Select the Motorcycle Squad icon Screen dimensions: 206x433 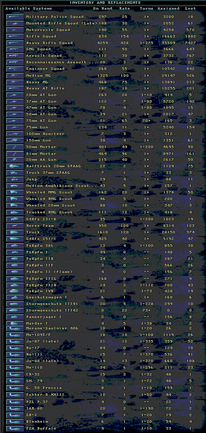click(x=15, y=30)
